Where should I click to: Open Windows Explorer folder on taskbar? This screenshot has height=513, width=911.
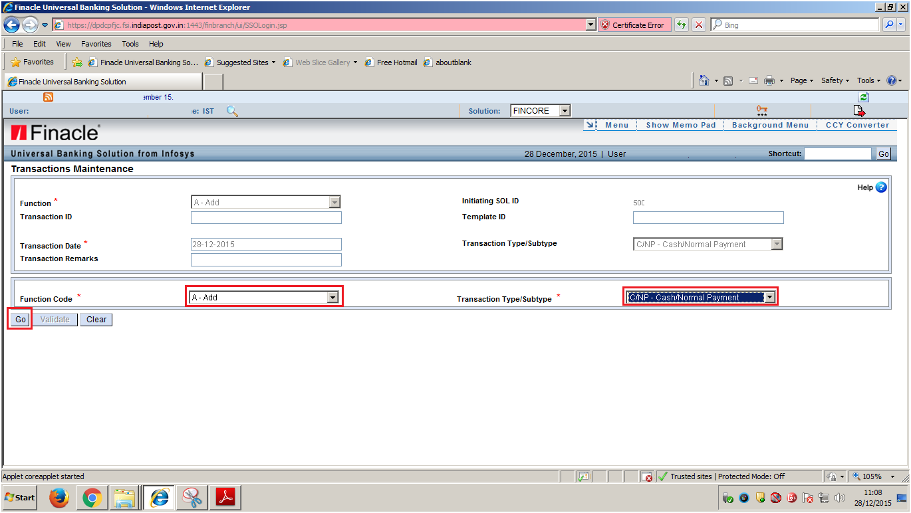pyautogui.click(x=125, y=497)
